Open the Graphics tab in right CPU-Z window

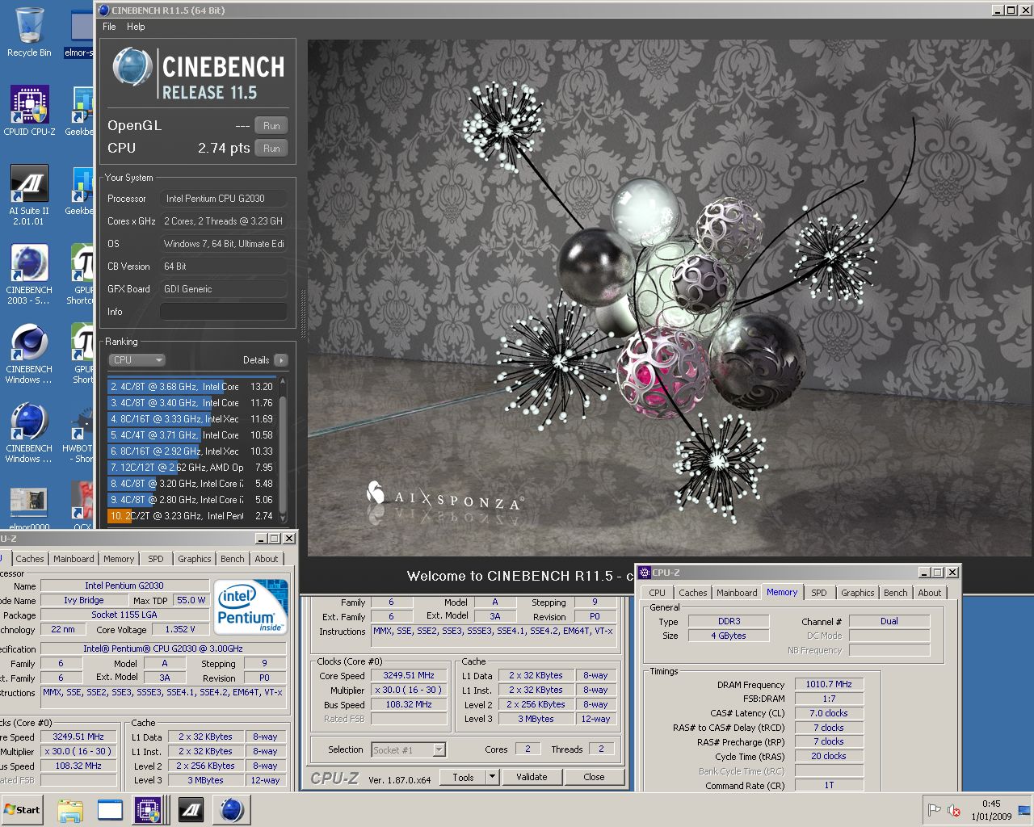point(857,593)
